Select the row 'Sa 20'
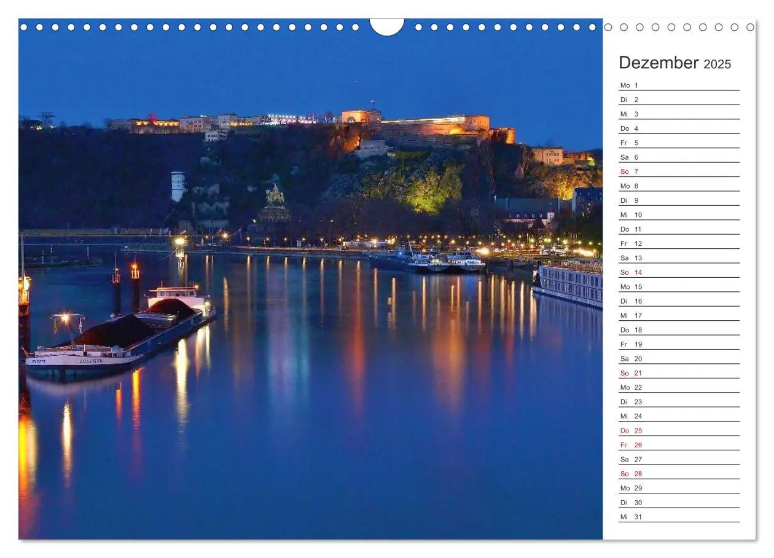 pos(679,358)
